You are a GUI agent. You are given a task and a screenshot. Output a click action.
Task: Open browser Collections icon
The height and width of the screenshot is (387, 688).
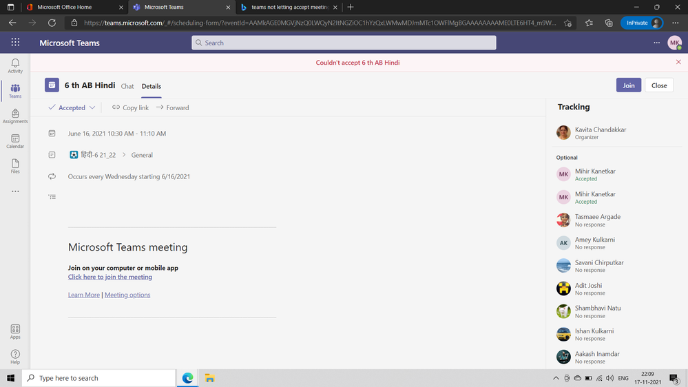tap(609, 23)
